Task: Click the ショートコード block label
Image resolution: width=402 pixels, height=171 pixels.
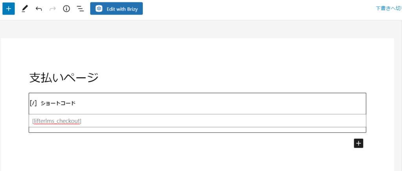Action: (58, 103)
